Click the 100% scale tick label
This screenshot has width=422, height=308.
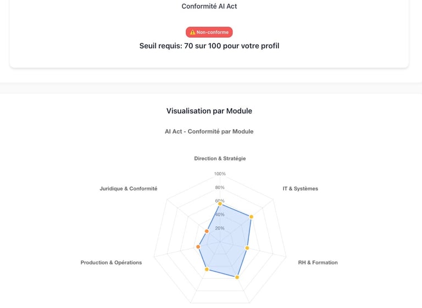pyautogui.click(x=220, y=174)
